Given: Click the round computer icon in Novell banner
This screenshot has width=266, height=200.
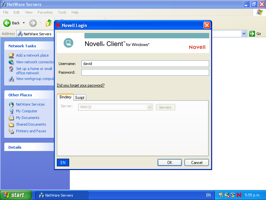Looking at the screenshot, I should click(x=68, y=43).
